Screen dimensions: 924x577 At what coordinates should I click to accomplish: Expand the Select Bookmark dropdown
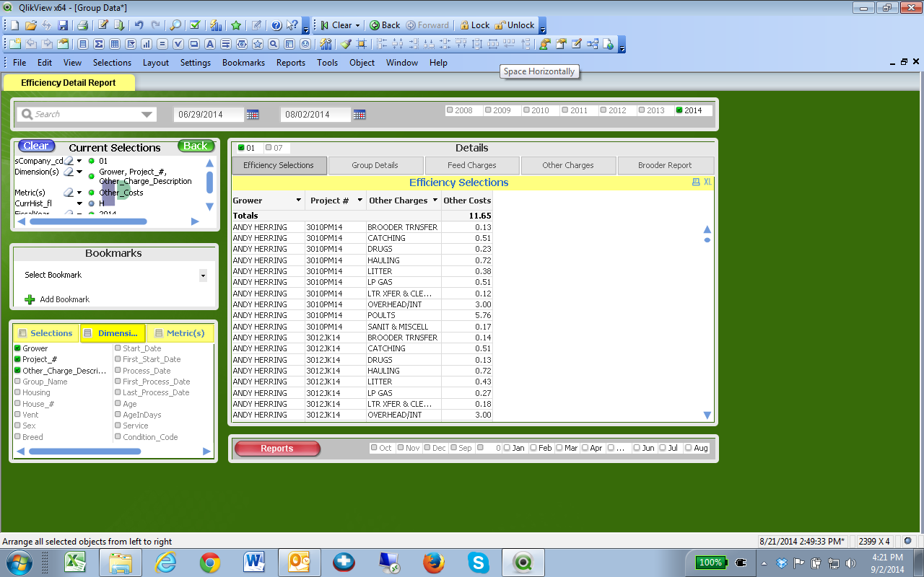point(203,276)
